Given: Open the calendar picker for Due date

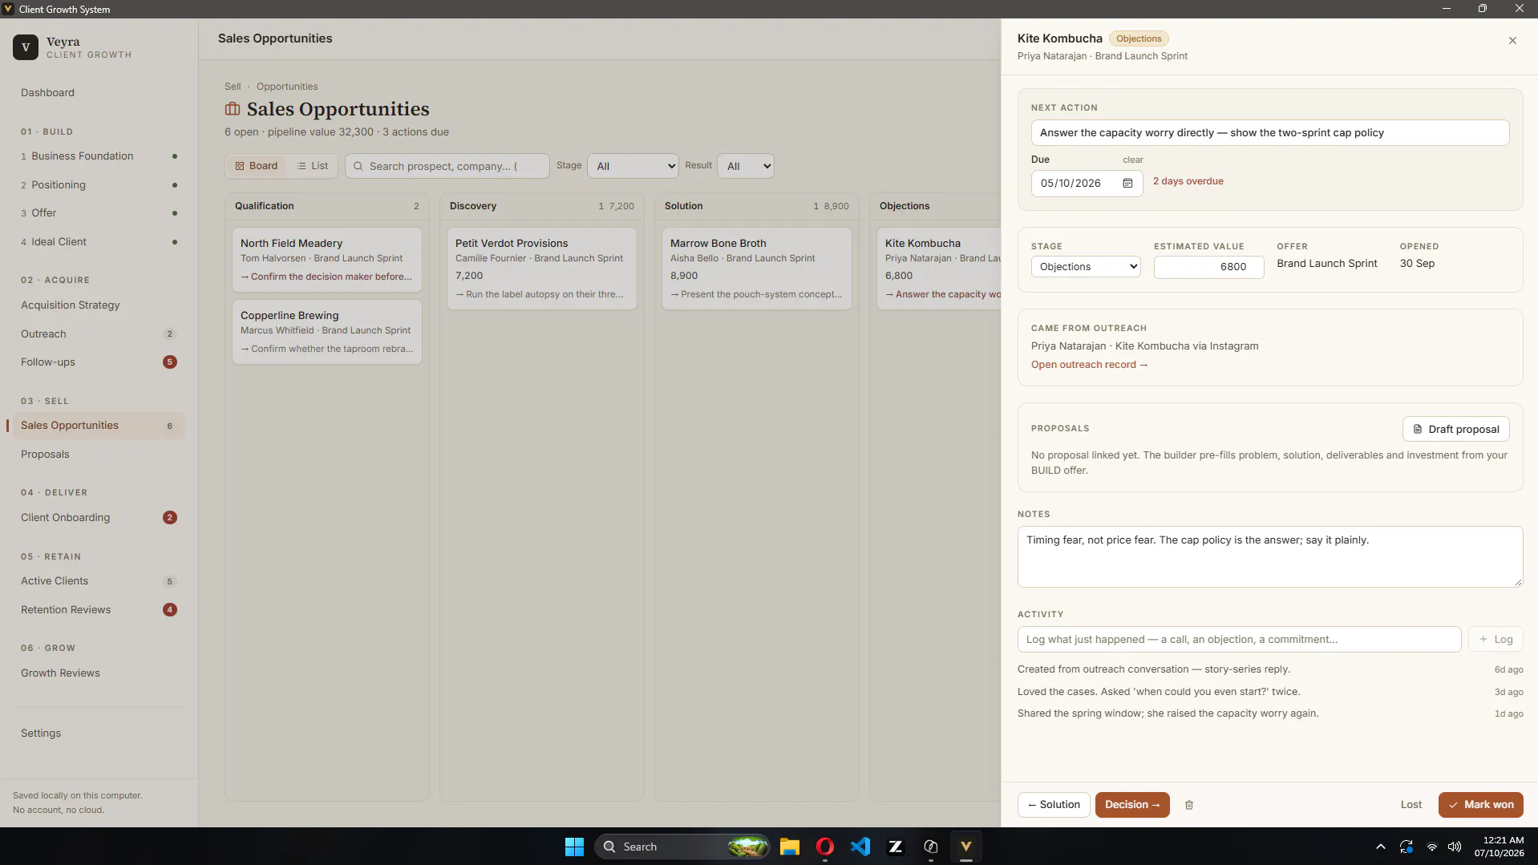Looking at the screenshot, I should [x=1127, y=184].
